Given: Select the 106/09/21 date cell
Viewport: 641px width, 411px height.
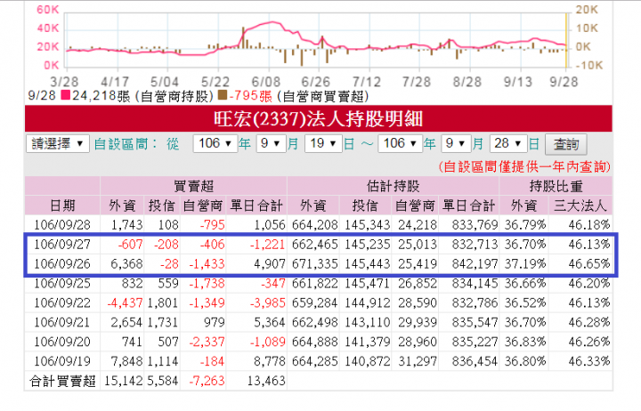Looking at the screenshot, I should pos(62,322).
